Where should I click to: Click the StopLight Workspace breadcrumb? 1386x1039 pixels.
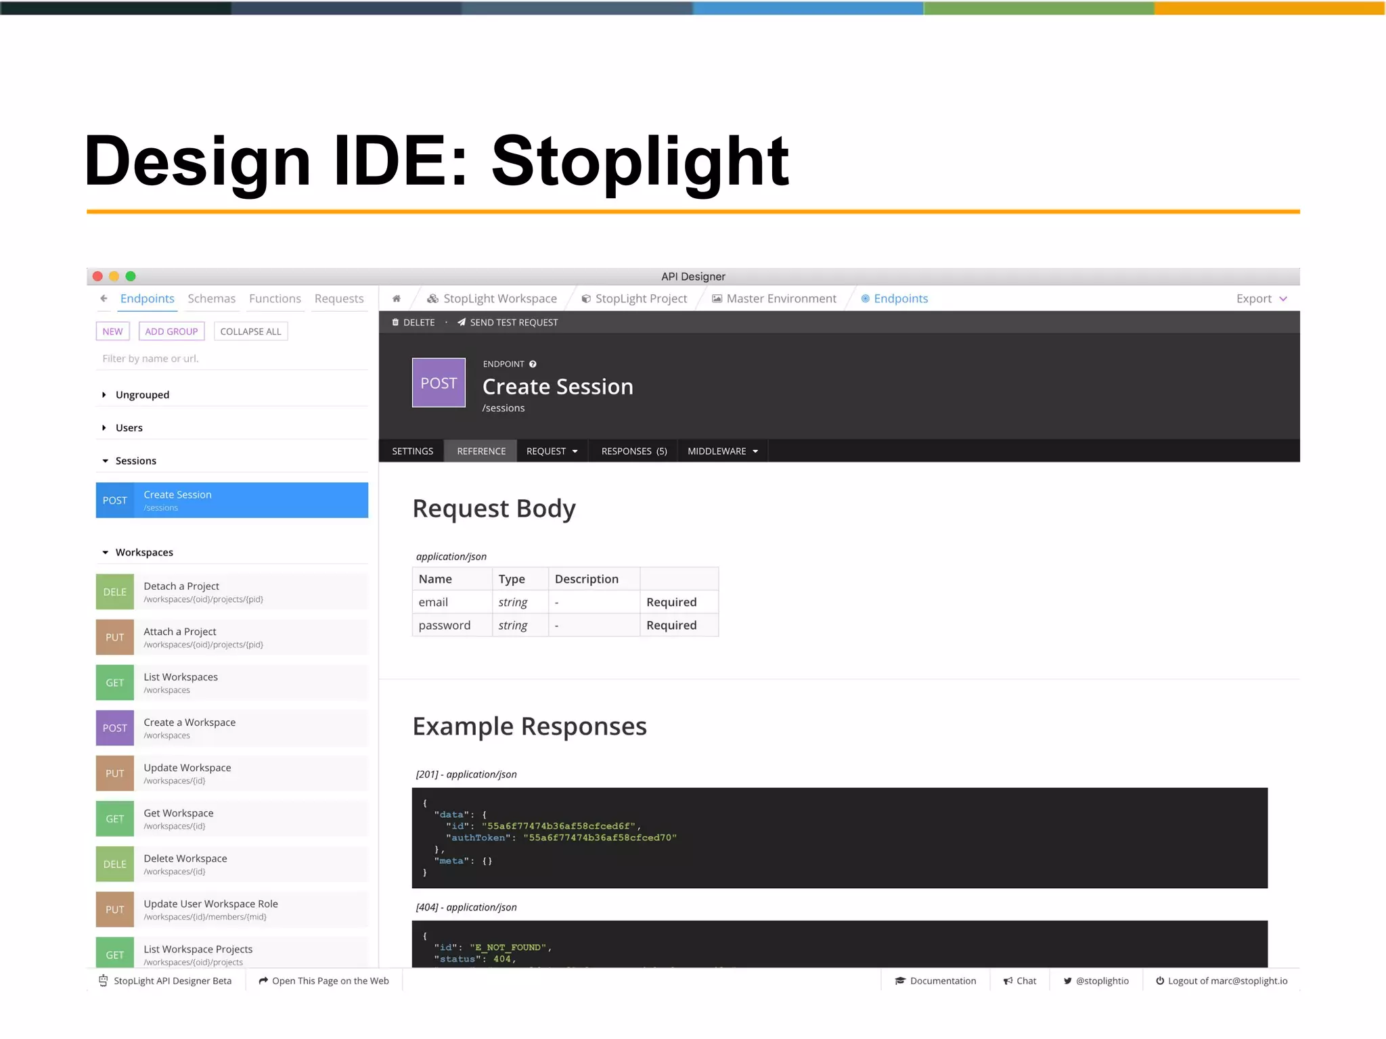pos(492,298)
